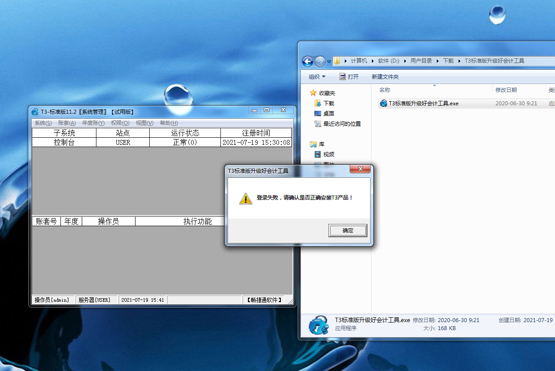Select the 正常(0) status cell
Viewport: 555px width, 371px height.
[185, 142]
